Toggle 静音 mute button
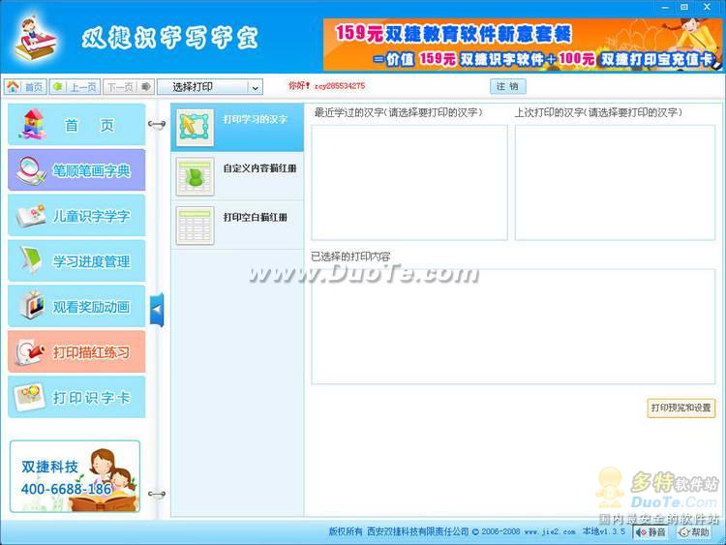Image resolution: width=726 pixels, height=545 pixels. coord(650,532)
